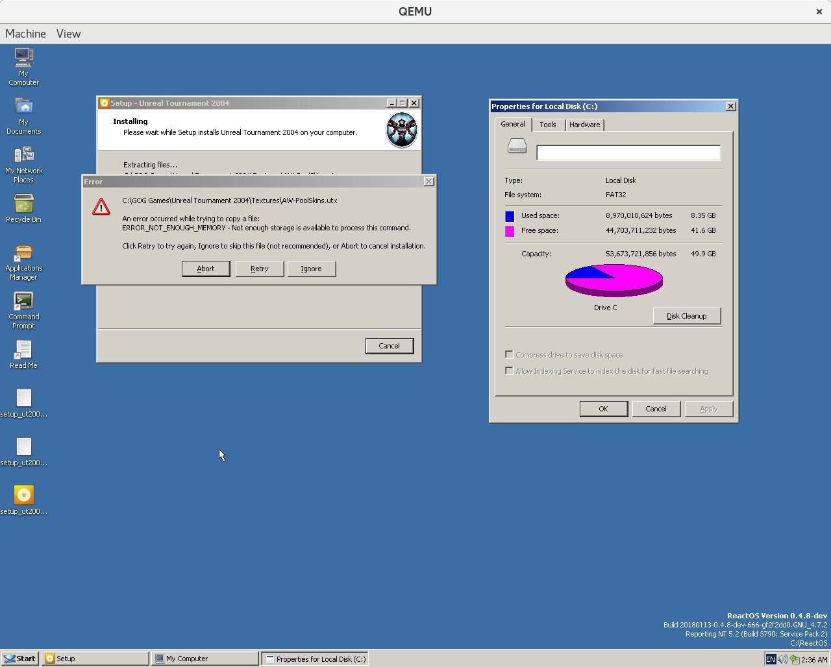Click the disk usage pie chart
Screen dimensions: 831x667
(614, 280)
